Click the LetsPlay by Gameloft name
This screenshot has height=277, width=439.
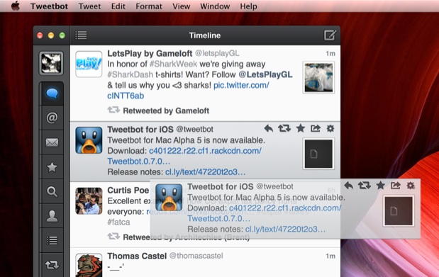coord(150,53)
